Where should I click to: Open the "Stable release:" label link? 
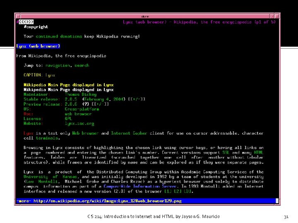[42, 99]
